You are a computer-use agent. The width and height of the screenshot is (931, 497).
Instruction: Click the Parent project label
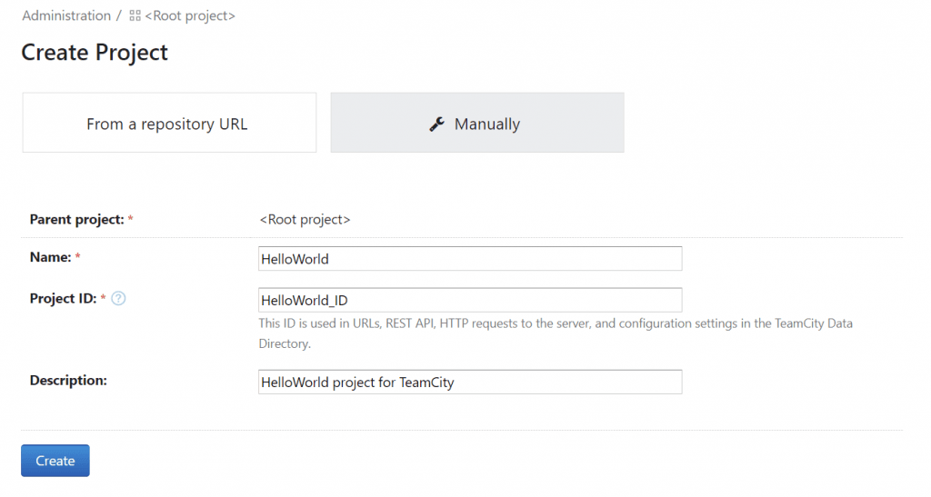click(x=76, y=220)
